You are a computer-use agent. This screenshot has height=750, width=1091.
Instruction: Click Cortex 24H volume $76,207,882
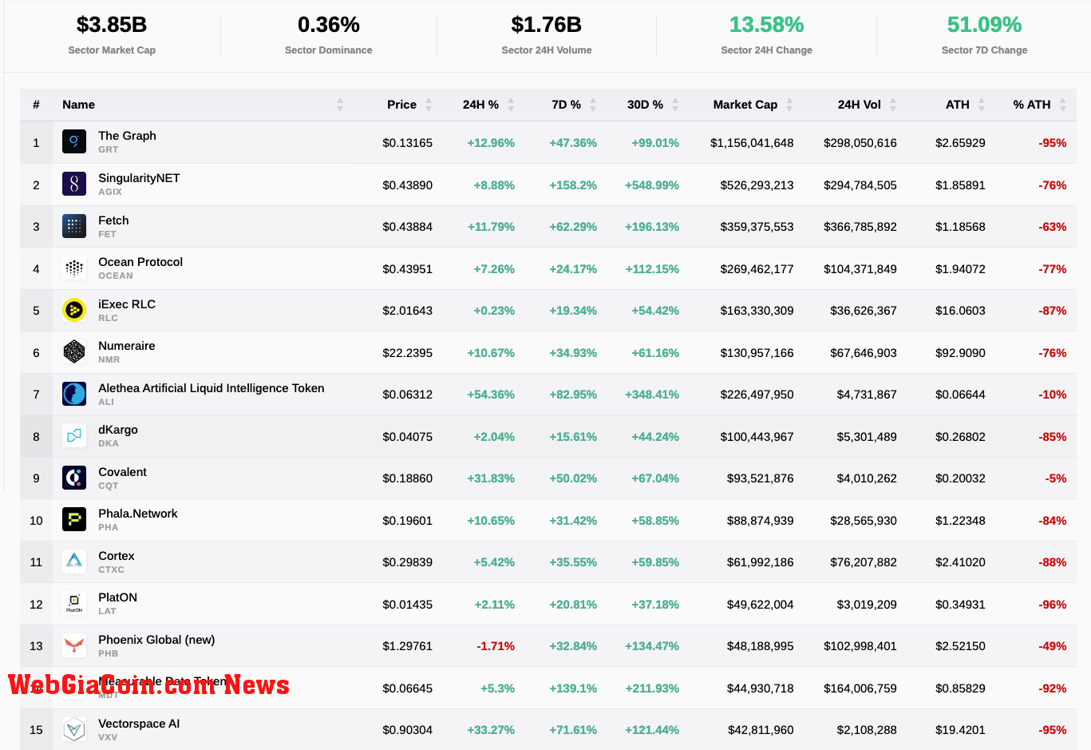pos(864,562)
